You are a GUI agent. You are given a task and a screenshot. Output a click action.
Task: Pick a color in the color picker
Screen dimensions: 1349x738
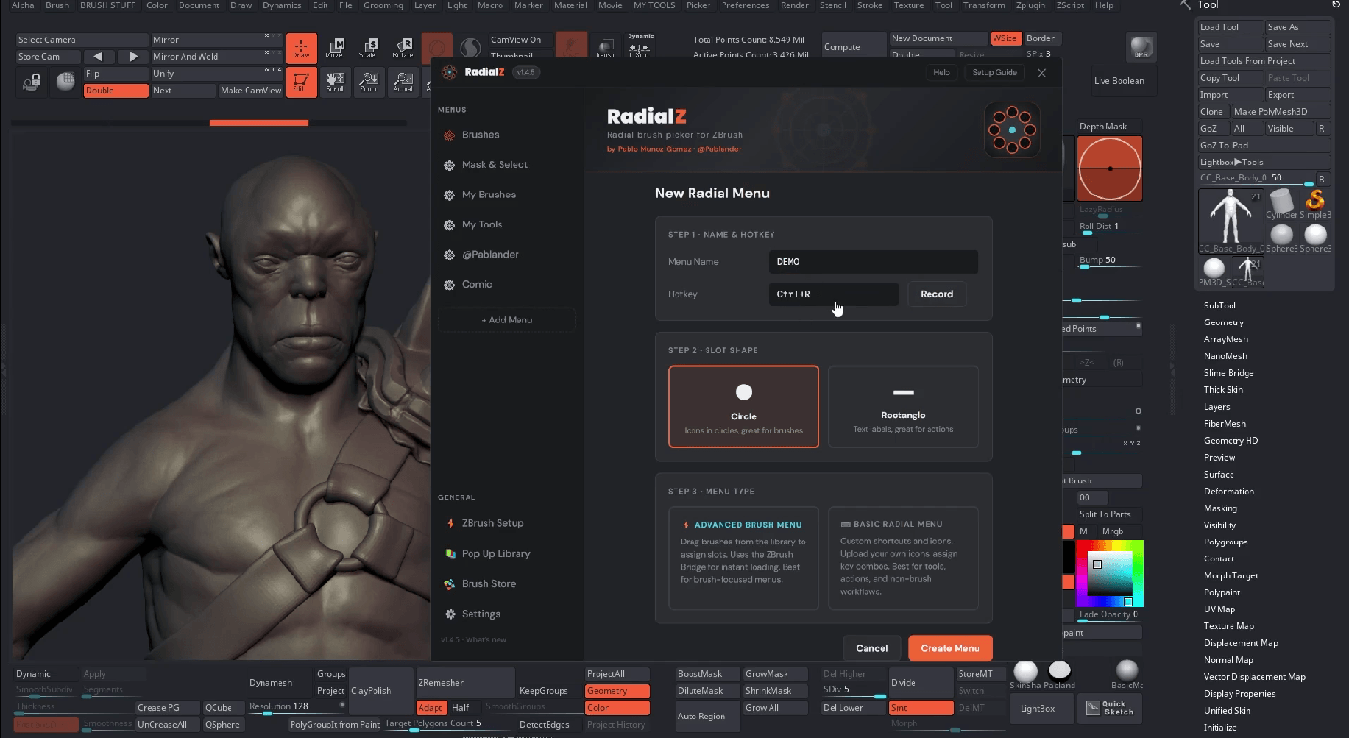1110,573
